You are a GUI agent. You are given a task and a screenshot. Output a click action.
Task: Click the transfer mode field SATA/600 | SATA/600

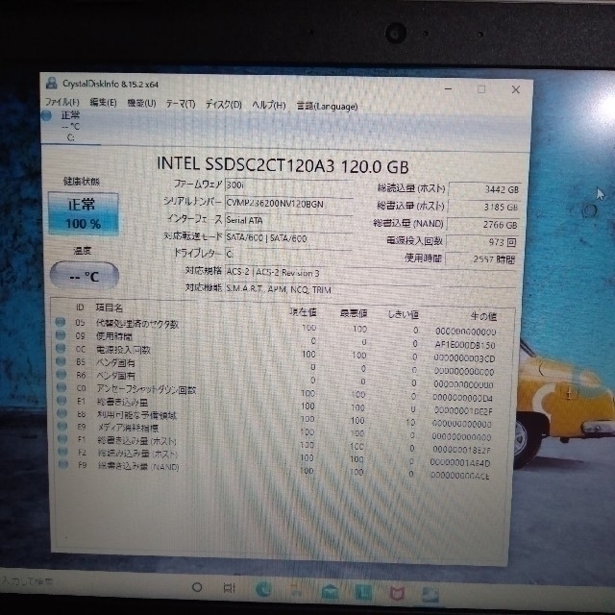tap(289, 238)
